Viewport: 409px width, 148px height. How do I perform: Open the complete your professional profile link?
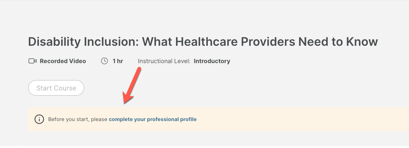[x=153, y=119]
